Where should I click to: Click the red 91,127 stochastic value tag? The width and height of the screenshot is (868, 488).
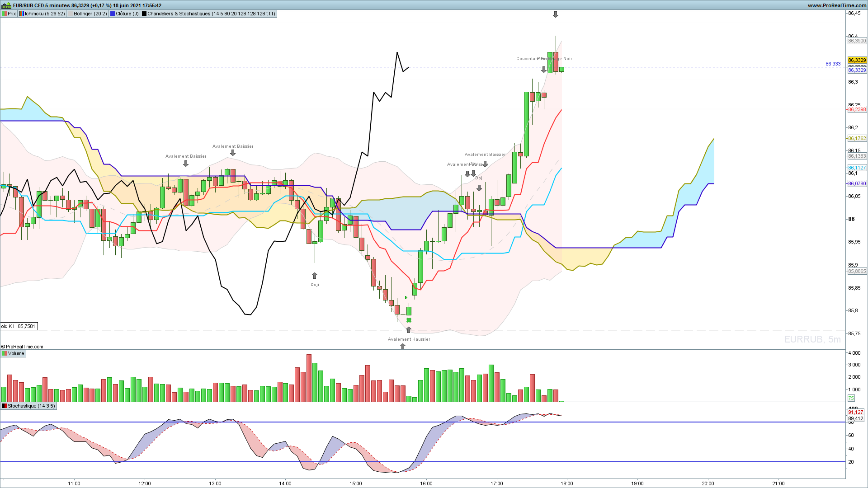tap(856, 412)
